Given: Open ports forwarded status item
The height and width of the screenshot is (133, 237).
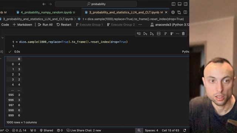Looking at the screenshot, I should click(x=33, y=130).
